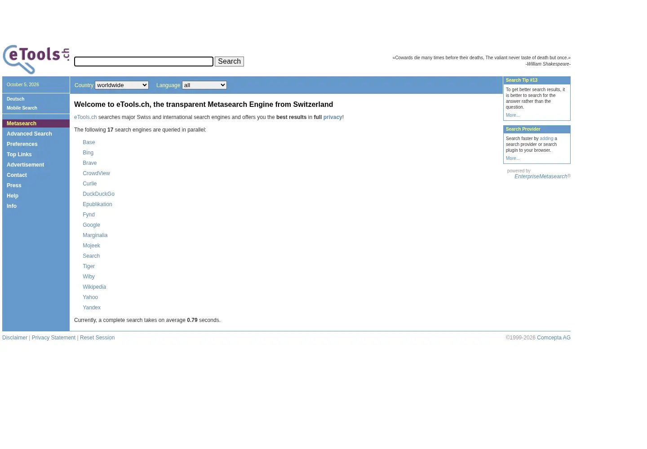Open Mobile Search link
Image resolution: width=647 pixels, height=449 pixels.
pos(22,108)
